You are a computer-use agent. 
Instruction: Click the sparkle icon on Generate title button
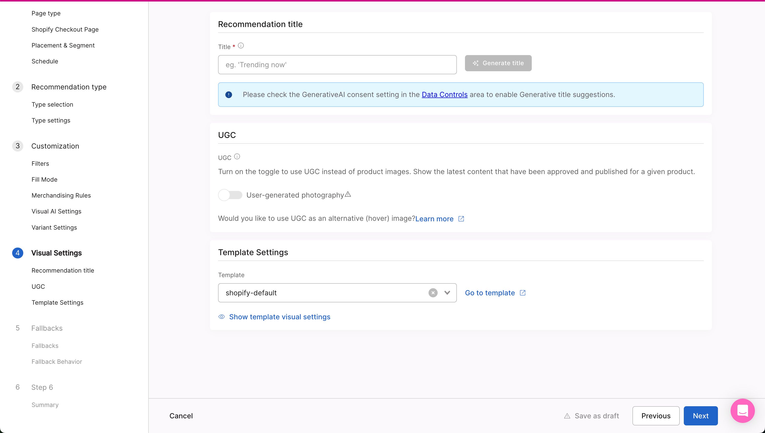[x=475, y=63]
